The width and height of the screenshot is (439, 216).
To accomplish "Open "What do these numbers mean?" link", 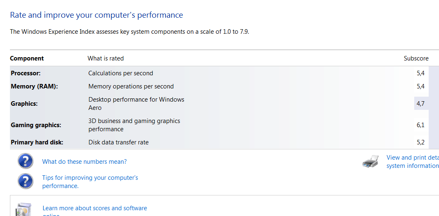I will click(x=84, y=162).
